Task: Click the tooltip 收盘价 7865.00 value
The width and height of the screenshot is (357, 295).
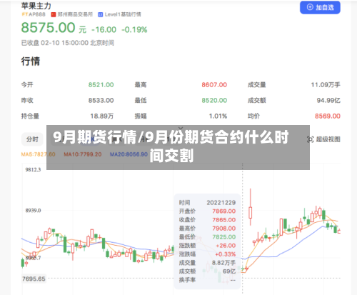Action: pyautogui.click(x=224, y=220)
